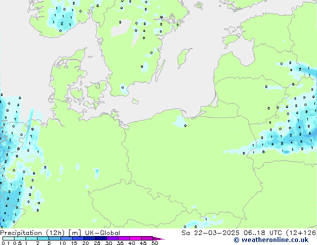
Task: Select the 0.1–0.5 palest legend swatch
Action: tap(8, 238)
